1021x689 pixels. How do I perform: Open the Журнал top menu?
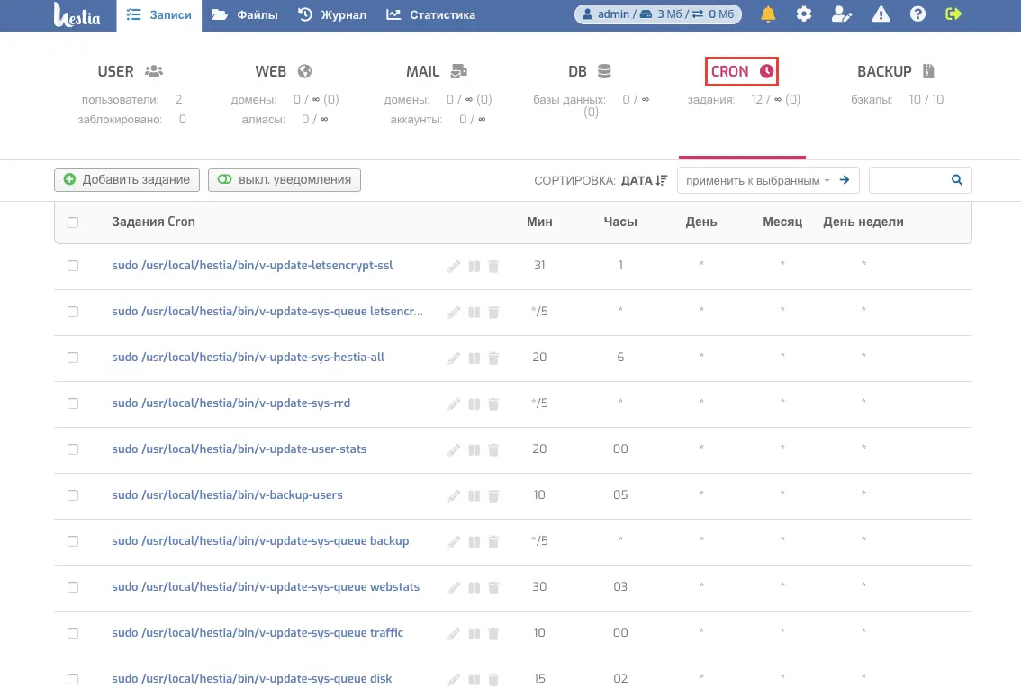pyautogui.click(x=332, y=15)
